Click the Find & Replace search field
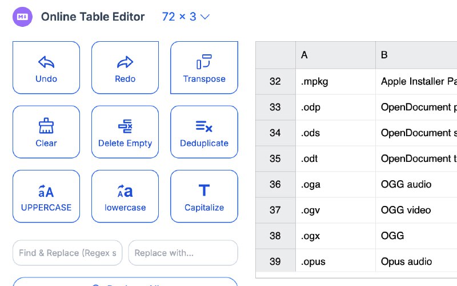 pyautogui.click(x=67, y=253)
